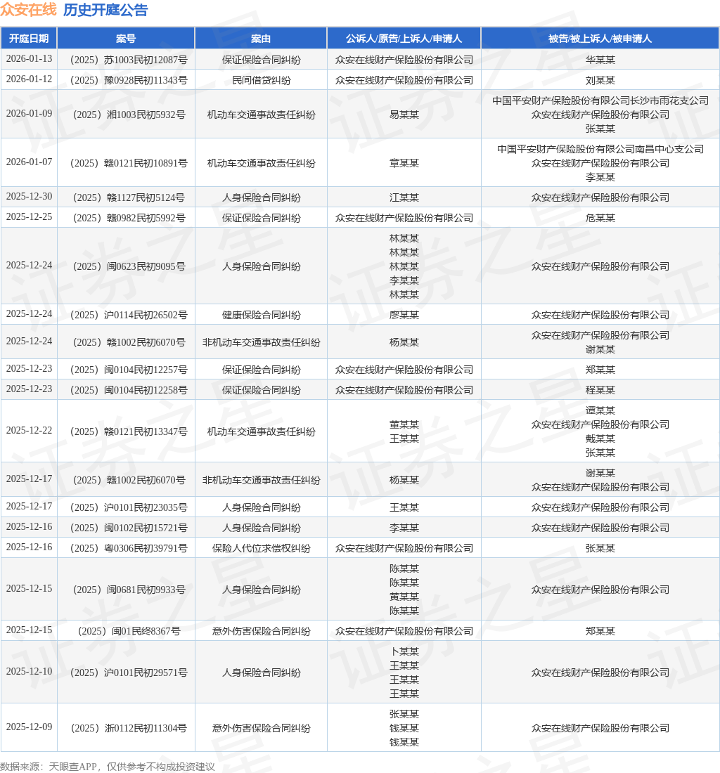This screenshot has width=720, height=773.
Task: Click defendant 谭某某
Action: tap(600, 410)
